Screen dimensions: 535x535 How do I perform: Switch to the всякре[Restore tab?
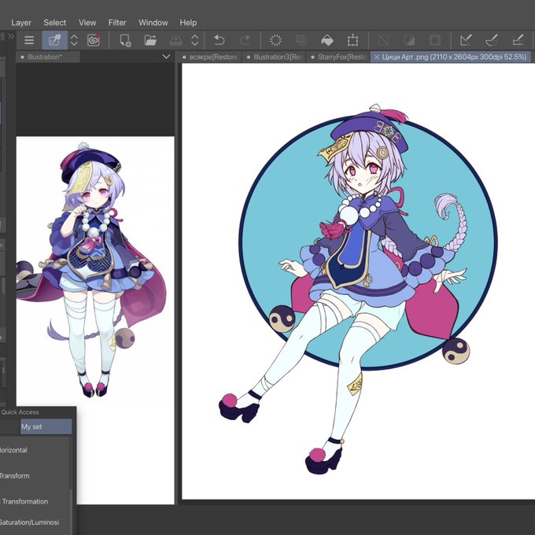pyautogui.click(x=209, y=57)
